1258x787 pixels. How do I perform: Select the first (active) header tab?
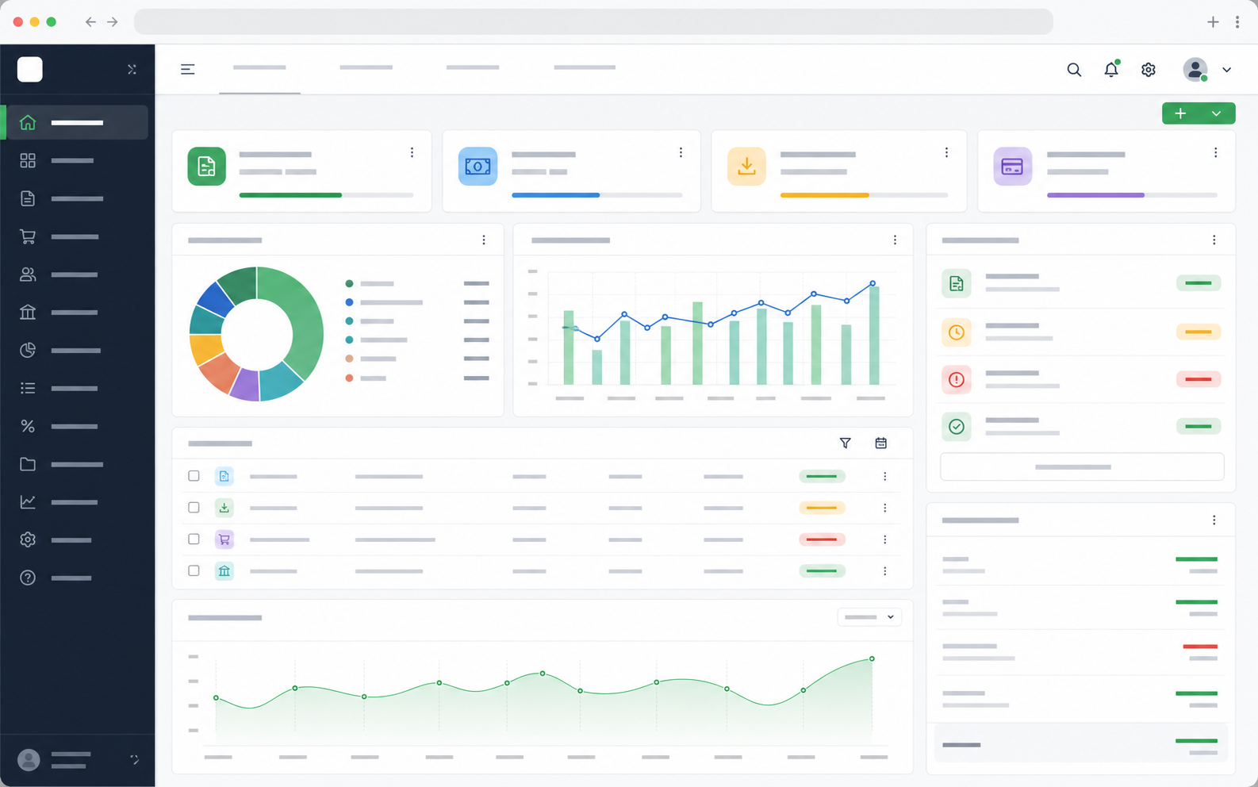pyautogui.click(x=259, y=68)
